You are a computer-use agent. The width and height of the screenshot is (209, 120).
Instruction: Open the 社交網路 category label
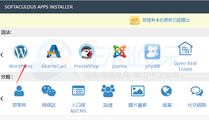pyautogui.click(x=197, y=105)
